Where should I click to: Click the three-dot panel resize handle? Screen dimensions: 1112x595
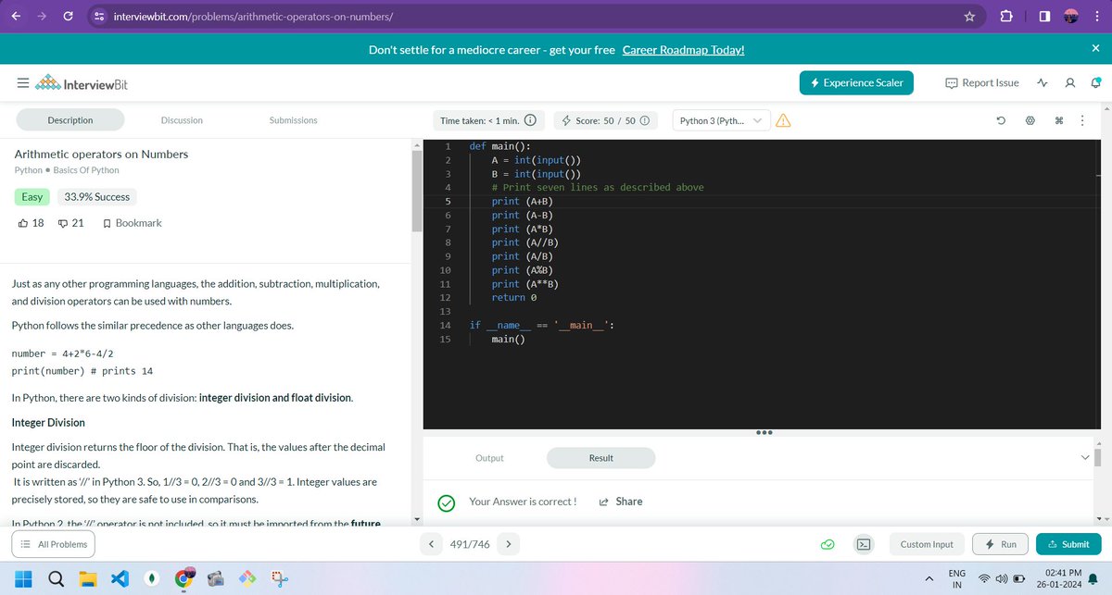pyautogui.click(x=764, y=433)
